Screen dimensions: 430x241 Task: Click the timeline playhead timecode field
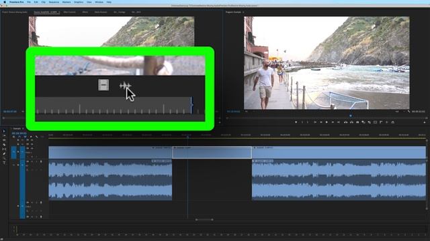tap(19, 133)
